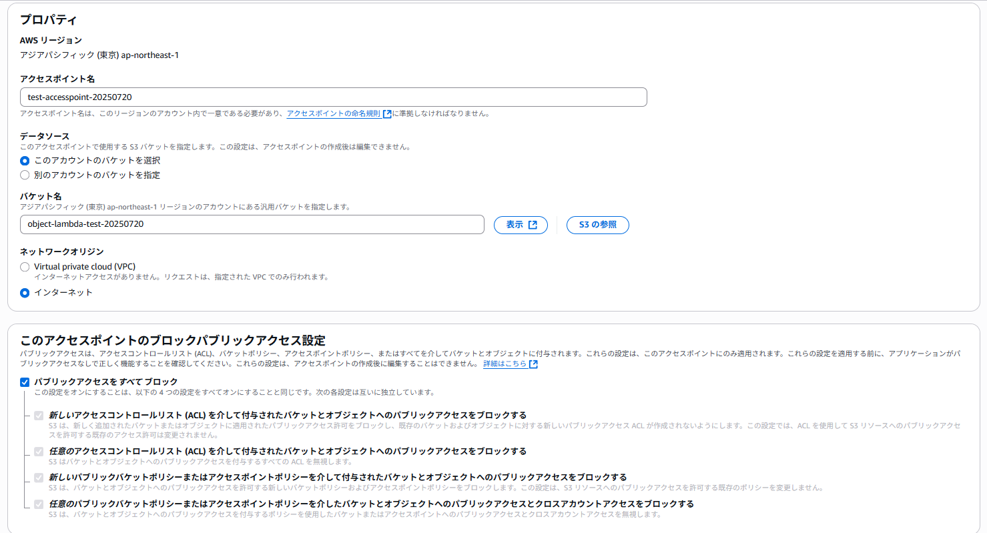
Task: Click the 'このアクセスポイントのブロックパブリックアクセス設定' heading
Action: (x=173, y=340)
